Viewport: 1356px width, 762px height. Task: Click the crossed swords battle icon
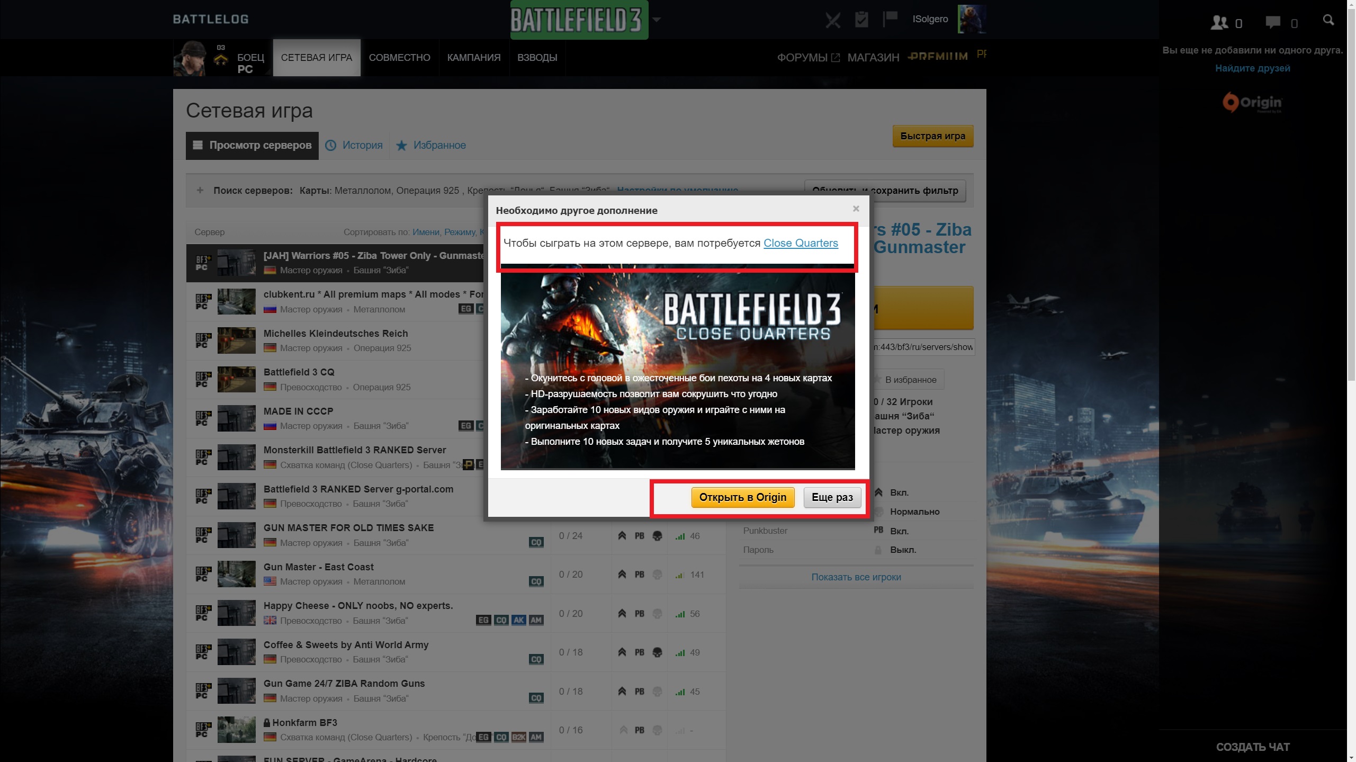tap(832, 20)
